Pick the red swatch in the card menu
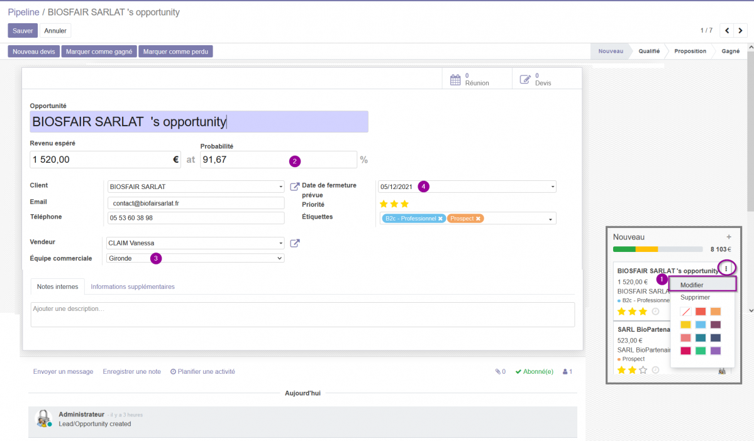 (701, 312)
